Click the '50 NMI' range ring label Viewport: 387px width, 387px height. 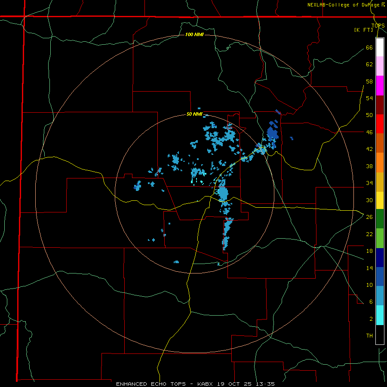click(194, 114)
